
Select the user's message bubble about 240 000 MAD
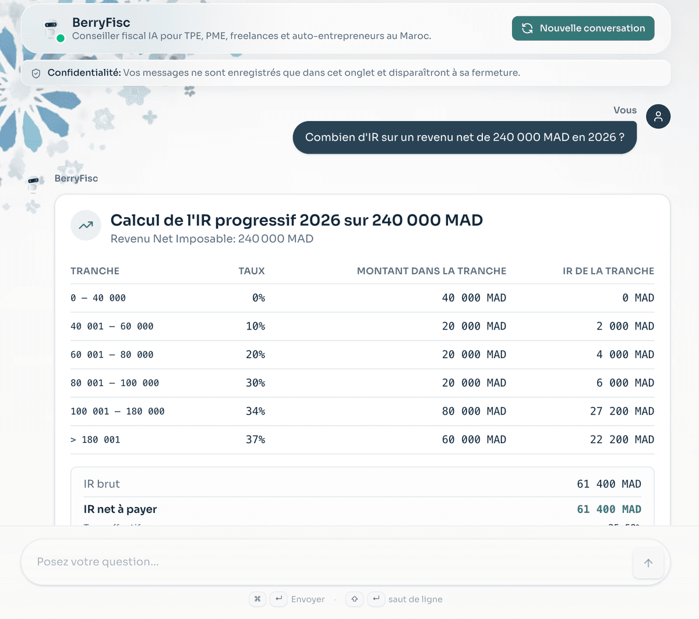(464, 137)
